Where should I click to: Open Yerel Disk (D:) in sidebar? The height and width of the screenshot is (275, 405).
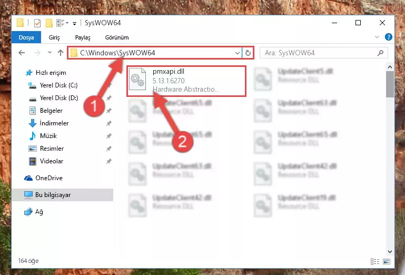coord(53,98)
